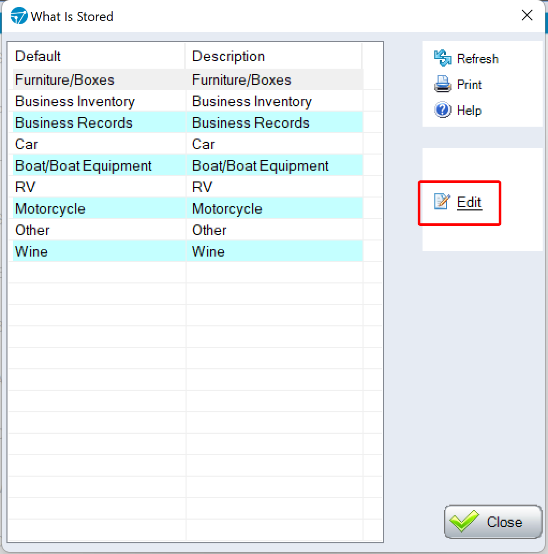Click the green checkmark on Close button
Image resolution: width=548 pixels, height=554 pixels.
click(x=464, y=521)
